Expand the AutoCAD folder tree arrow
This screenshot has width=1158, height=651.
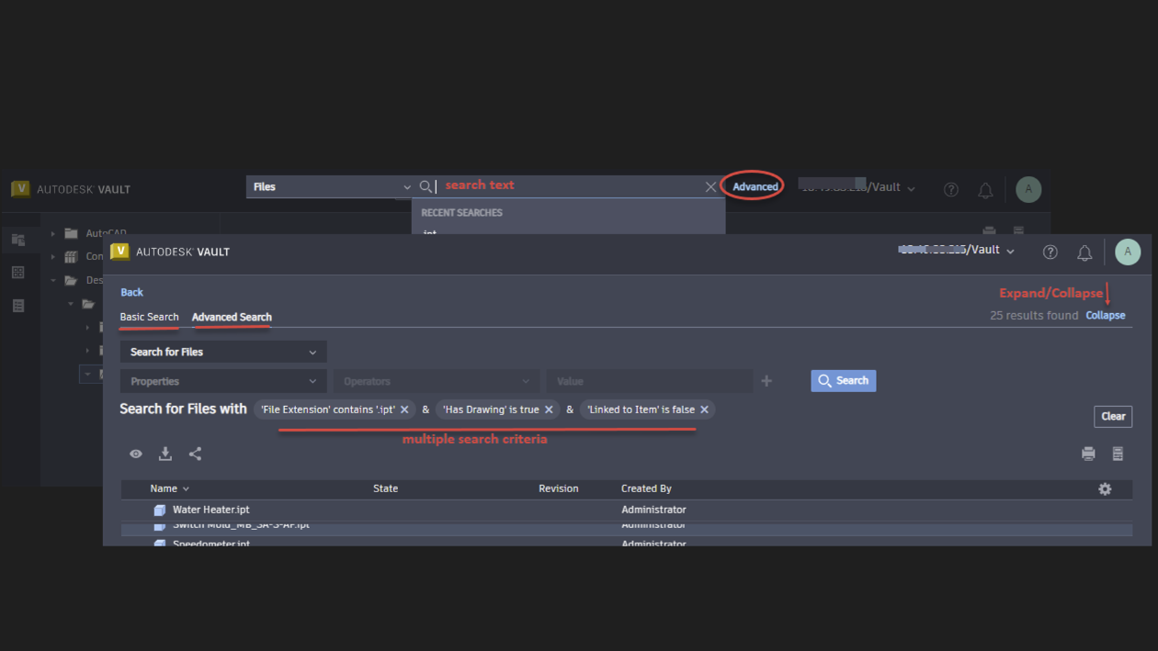pos(52,233)
